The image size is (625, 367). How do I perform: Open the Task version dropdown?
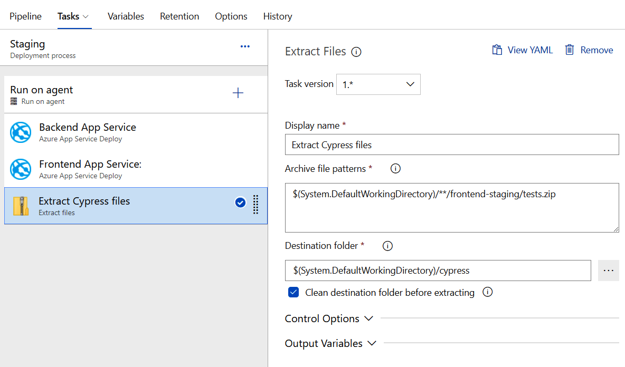coord(378,84)
